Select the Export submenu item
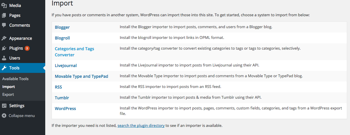350x135 pixels. [8, 94]
